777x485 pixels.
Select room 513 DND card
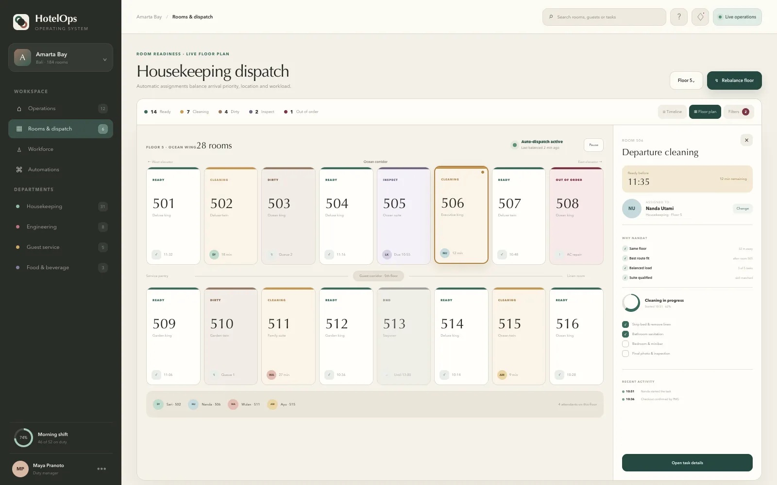pos(404,336)
